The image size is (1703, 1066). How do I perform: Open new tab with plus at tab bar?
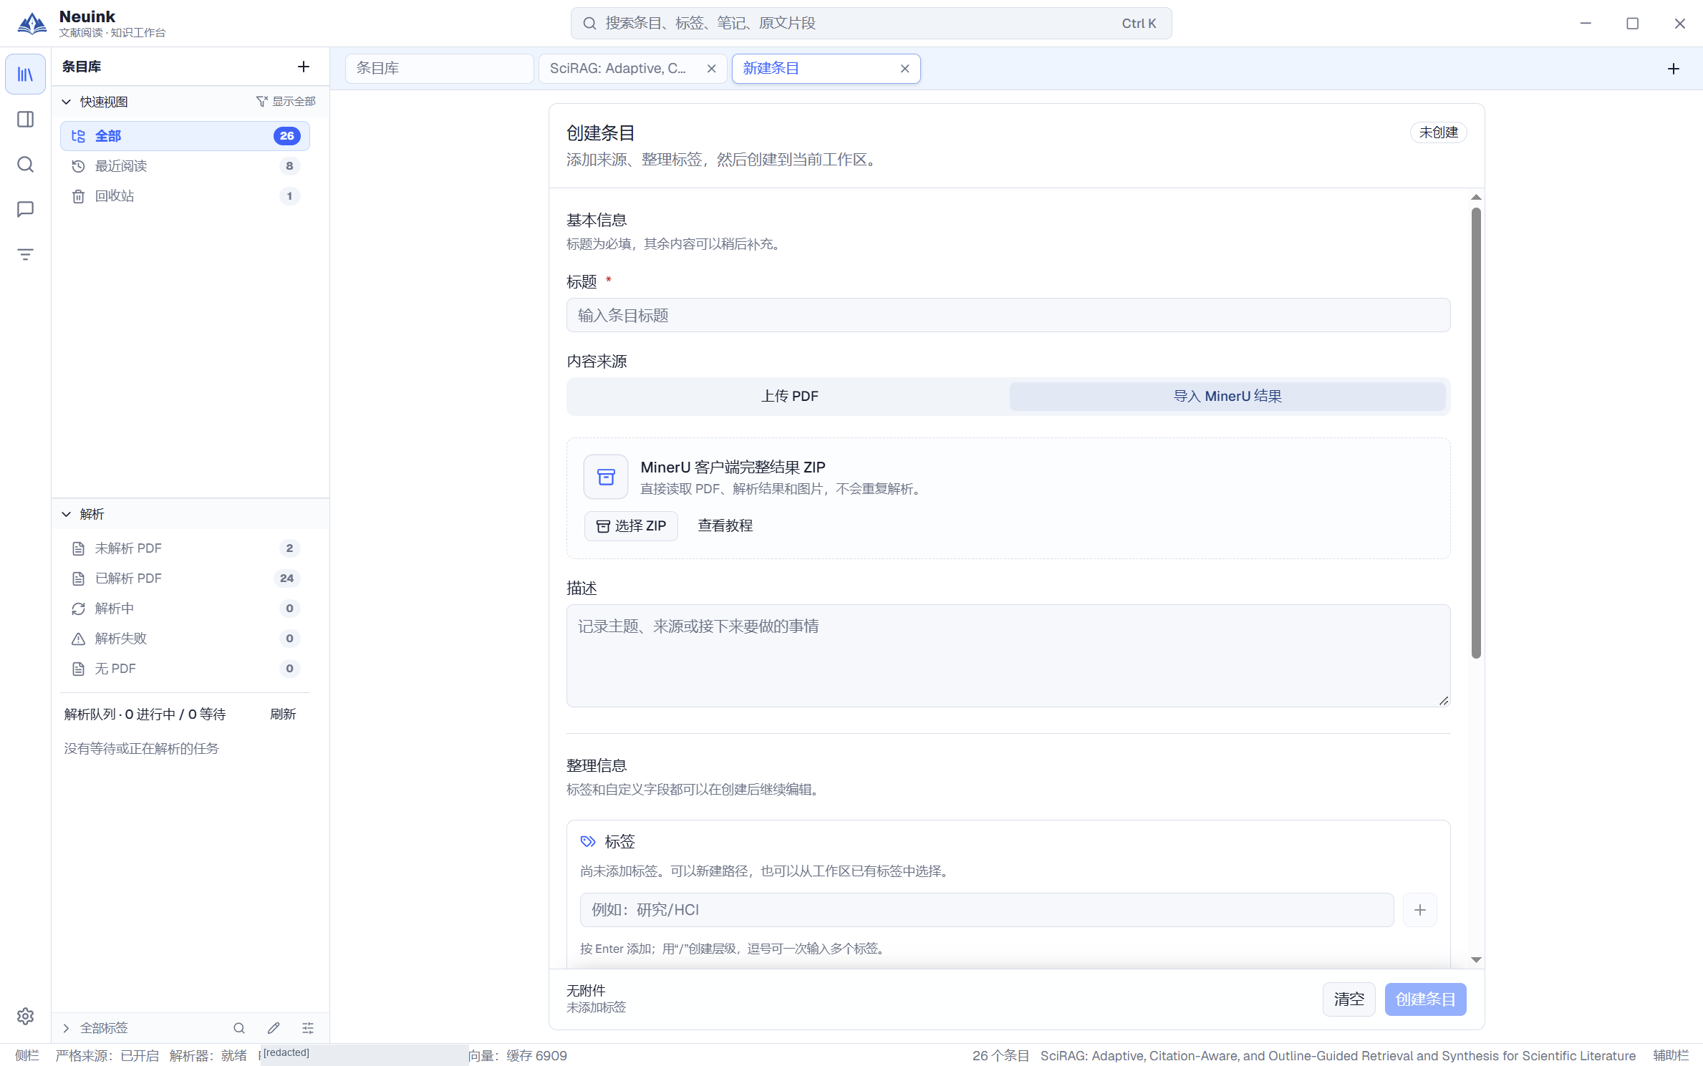(1674, 69)
